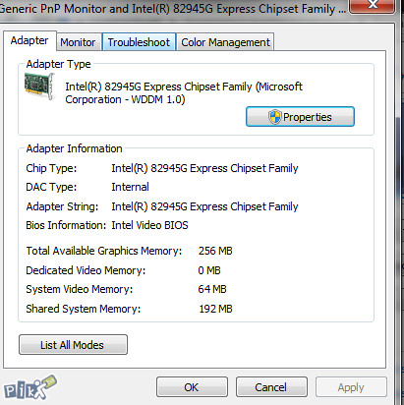Viewport: 404px width, 405px height.
Task: Click the 'Bios Information:' label
Action: (x=66, y=225)
